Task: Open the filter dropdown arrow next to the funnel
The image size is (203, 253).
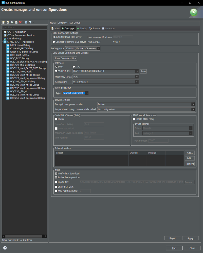Action: point(34,22)
